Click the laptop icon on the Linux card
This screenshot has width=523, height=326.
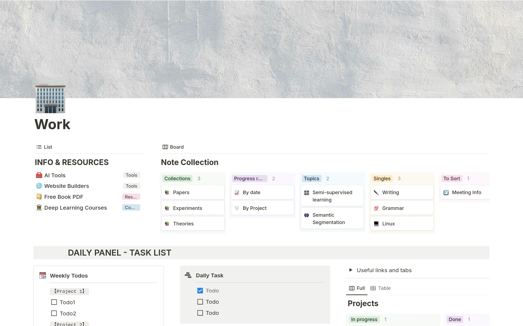tap(376, 223)
